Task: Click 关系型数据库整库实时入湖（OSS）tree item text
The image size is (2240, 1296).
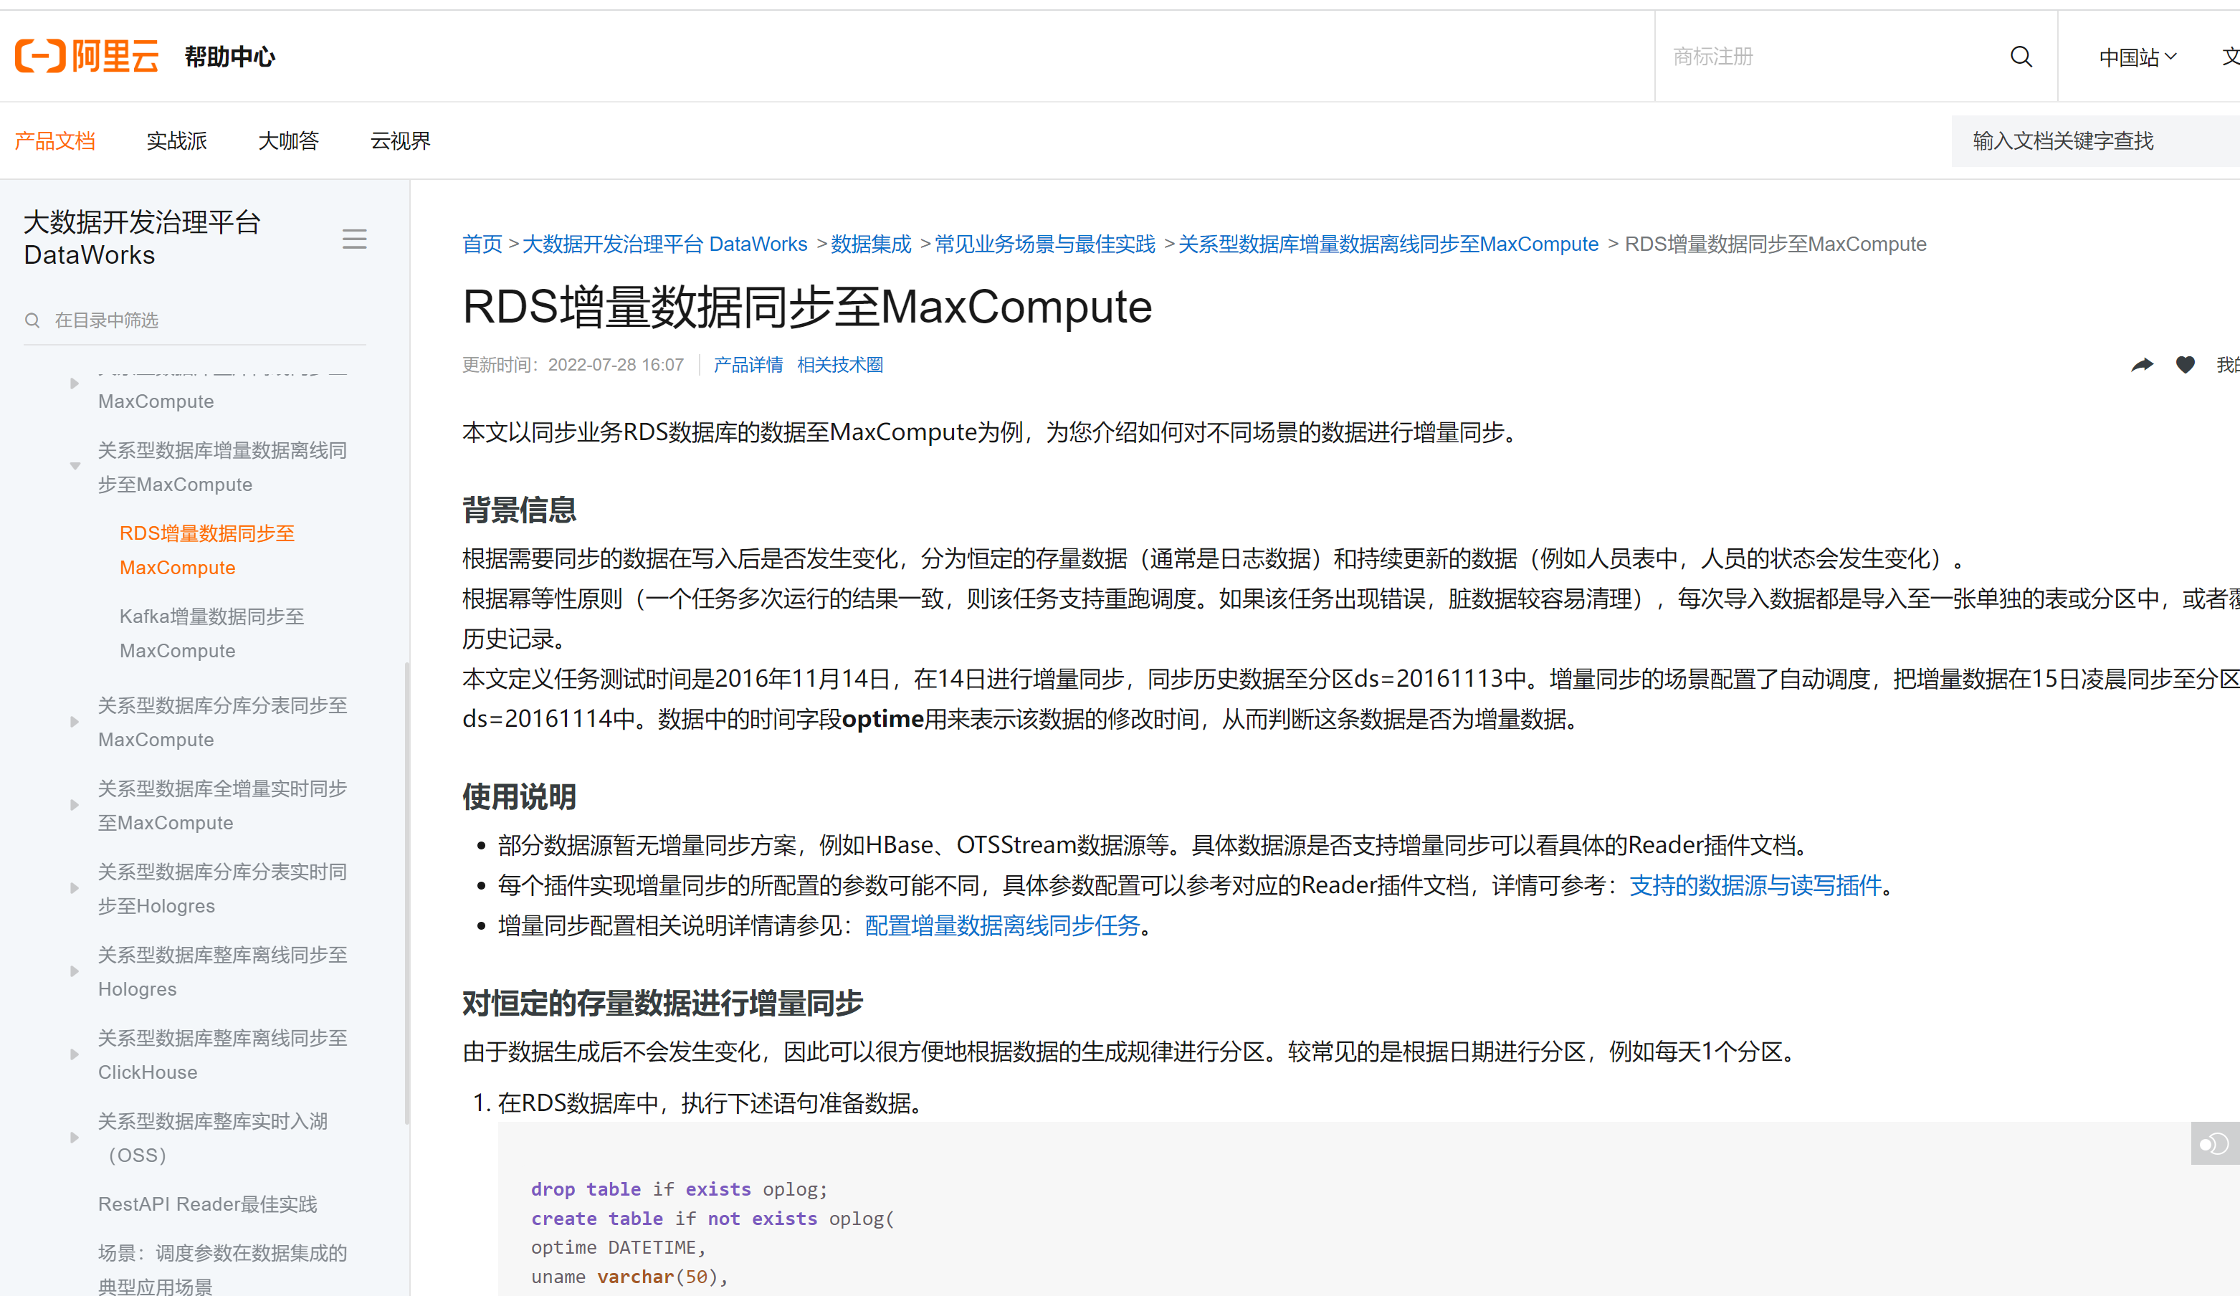Action: 214,1138
